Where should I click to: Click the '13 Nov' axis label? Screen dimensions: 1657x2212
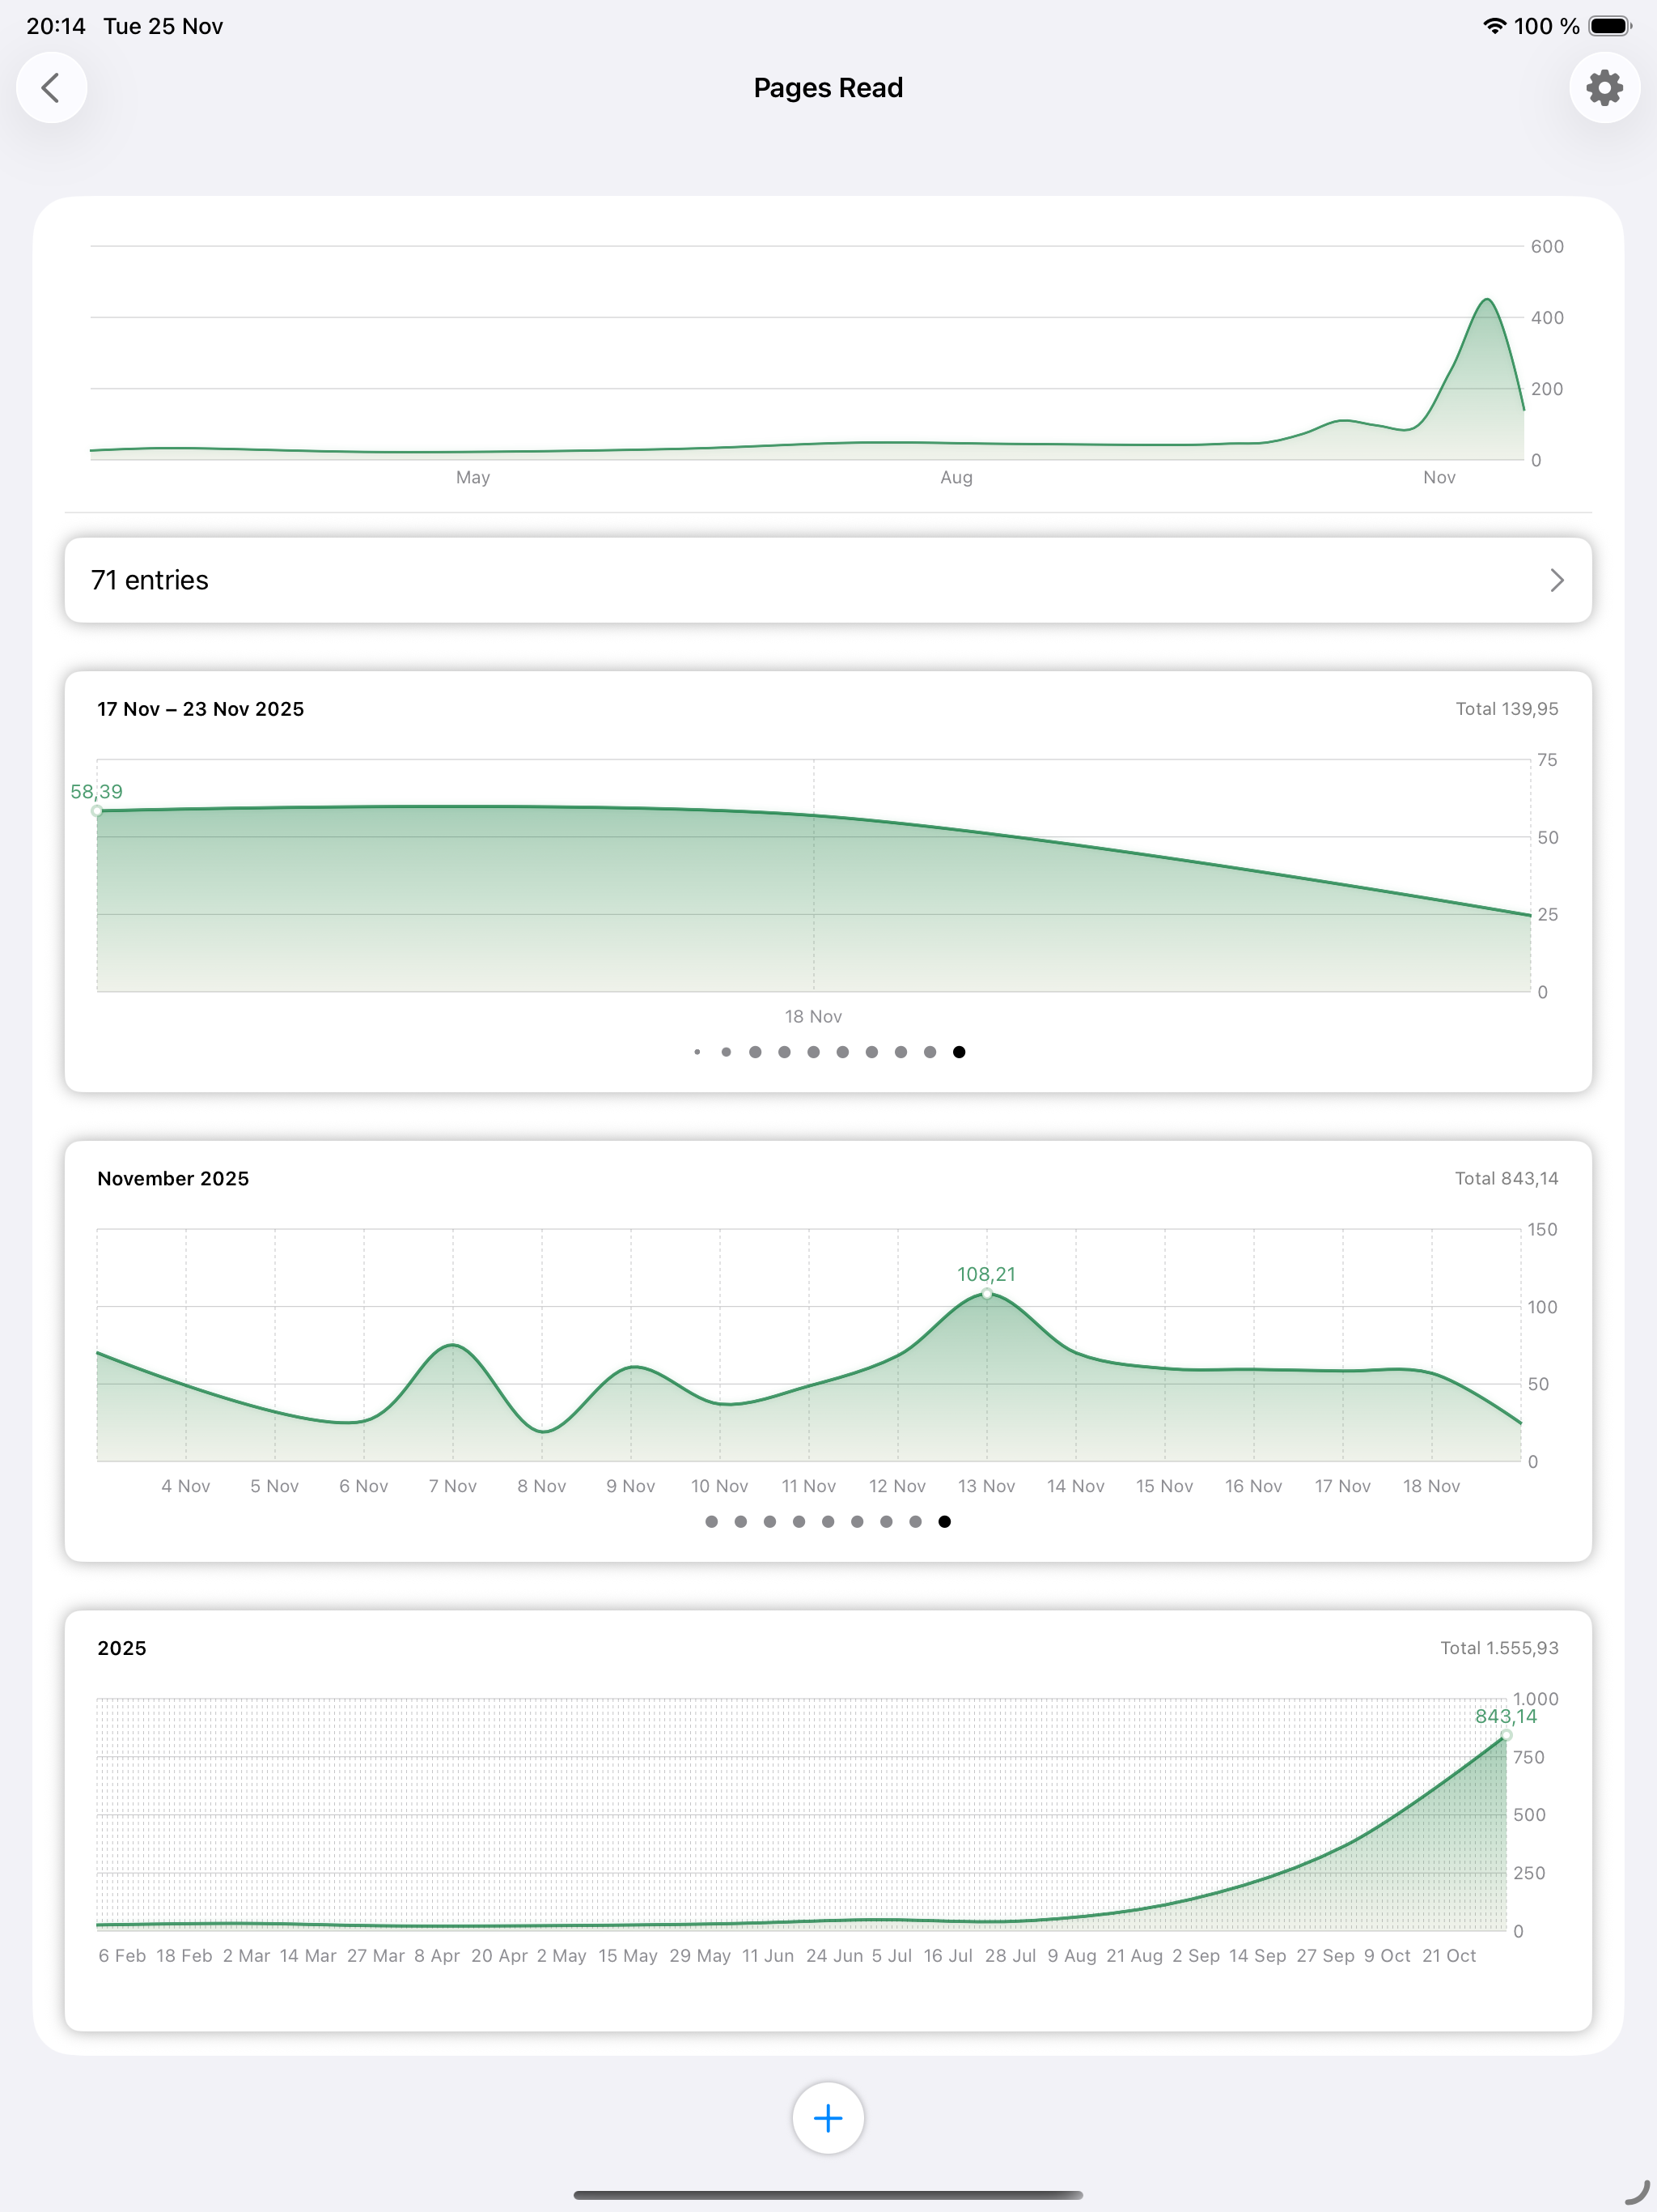(x=986, y=1486)
